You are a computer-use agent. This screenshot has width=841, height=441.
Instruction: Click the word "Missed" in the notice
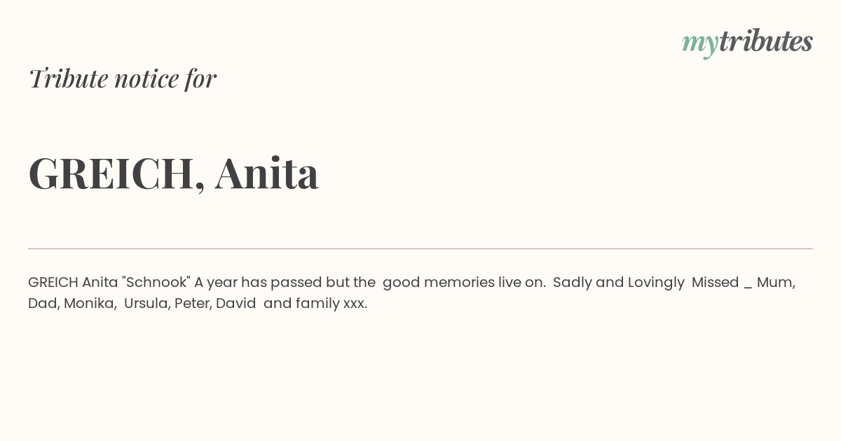[715, 282]
